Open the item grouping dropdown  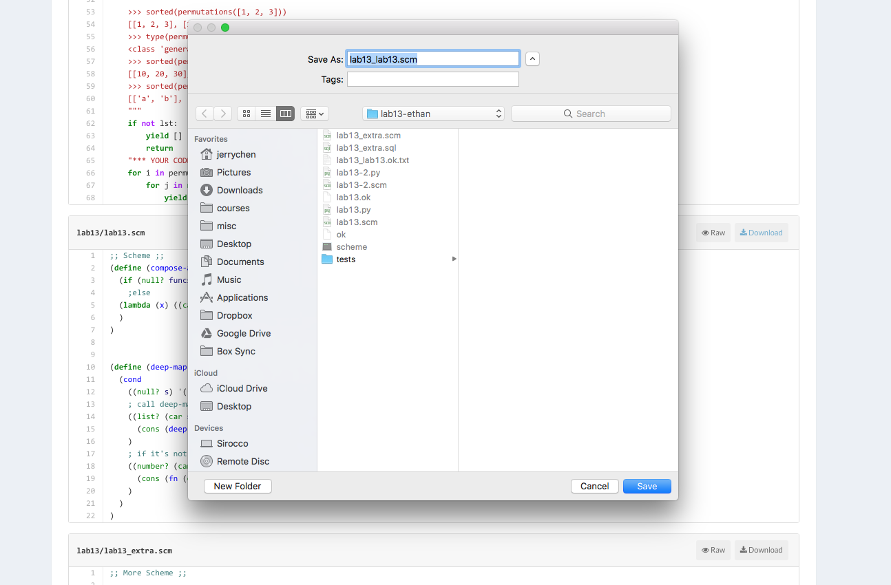[x=315, y=114]
